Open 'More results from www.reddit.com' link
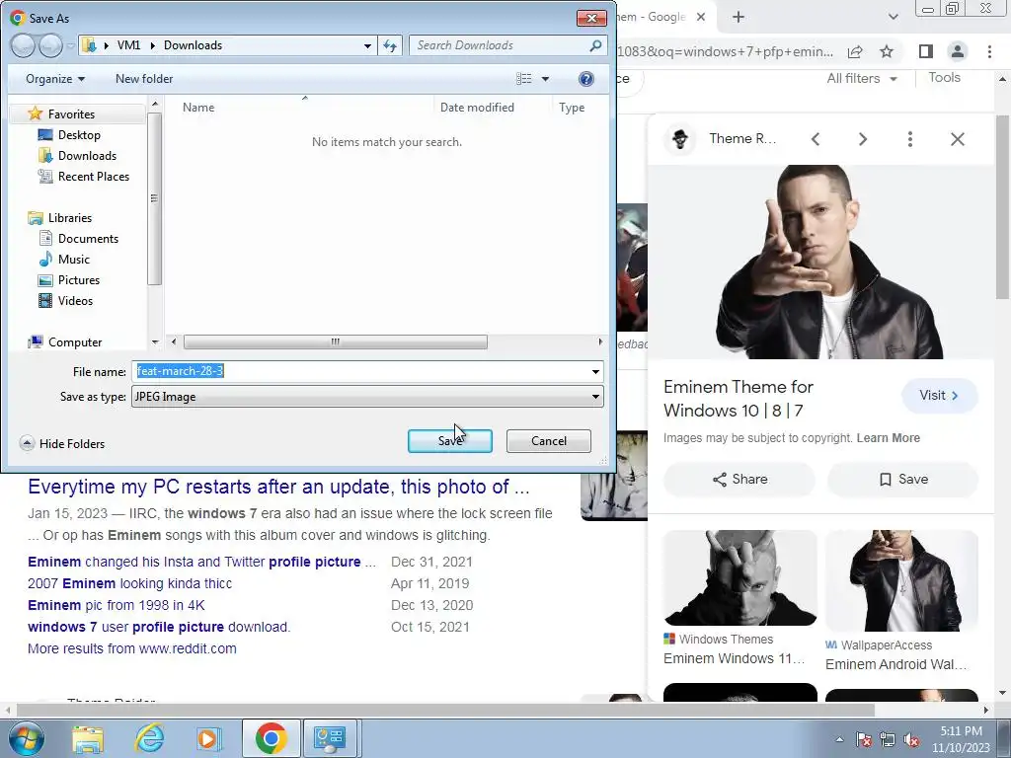Screen dimensions: 1011x758 [132, 648]
